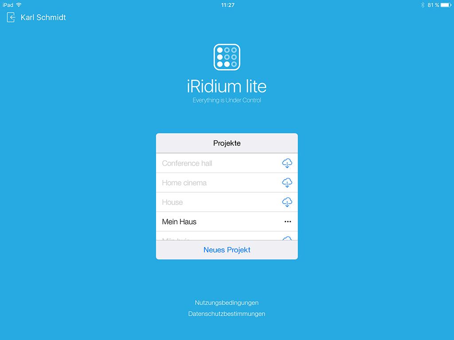Tap the Everything is Under Control tagline

(x=227, y=100)
